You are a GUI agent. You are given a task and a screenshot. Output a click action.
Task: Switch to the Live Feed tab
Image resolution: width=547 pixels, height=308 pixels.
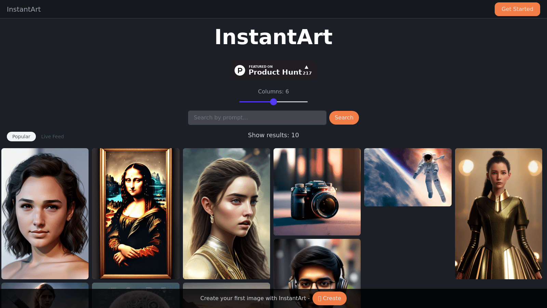pyautogui.click(x=52, y=137)
